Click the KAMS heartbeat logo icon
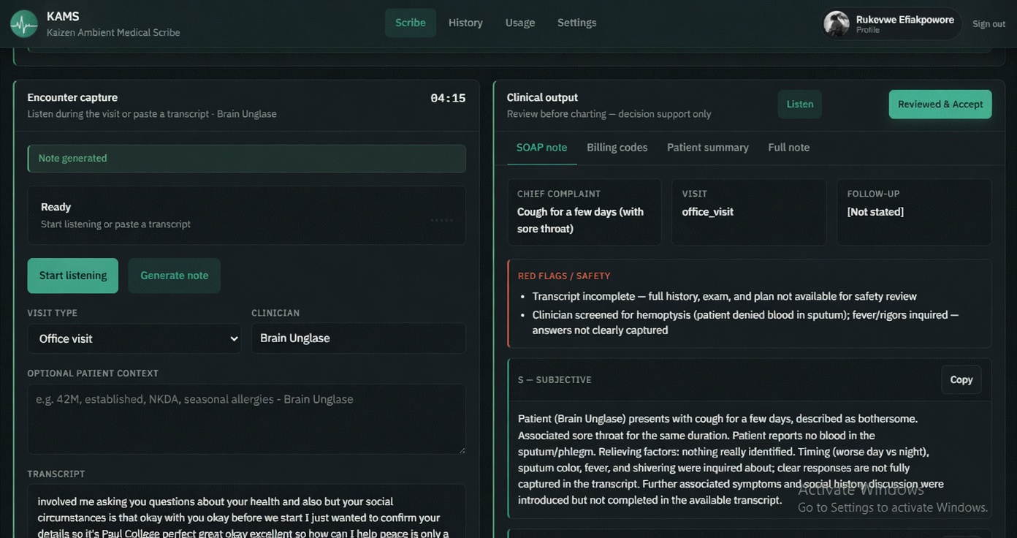This screenshot has width=1017, height=538. click(24, 23)
